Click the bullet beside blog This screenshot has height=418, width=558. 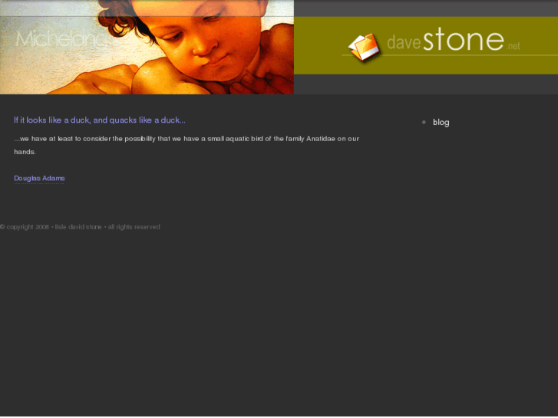coord(424,122)
